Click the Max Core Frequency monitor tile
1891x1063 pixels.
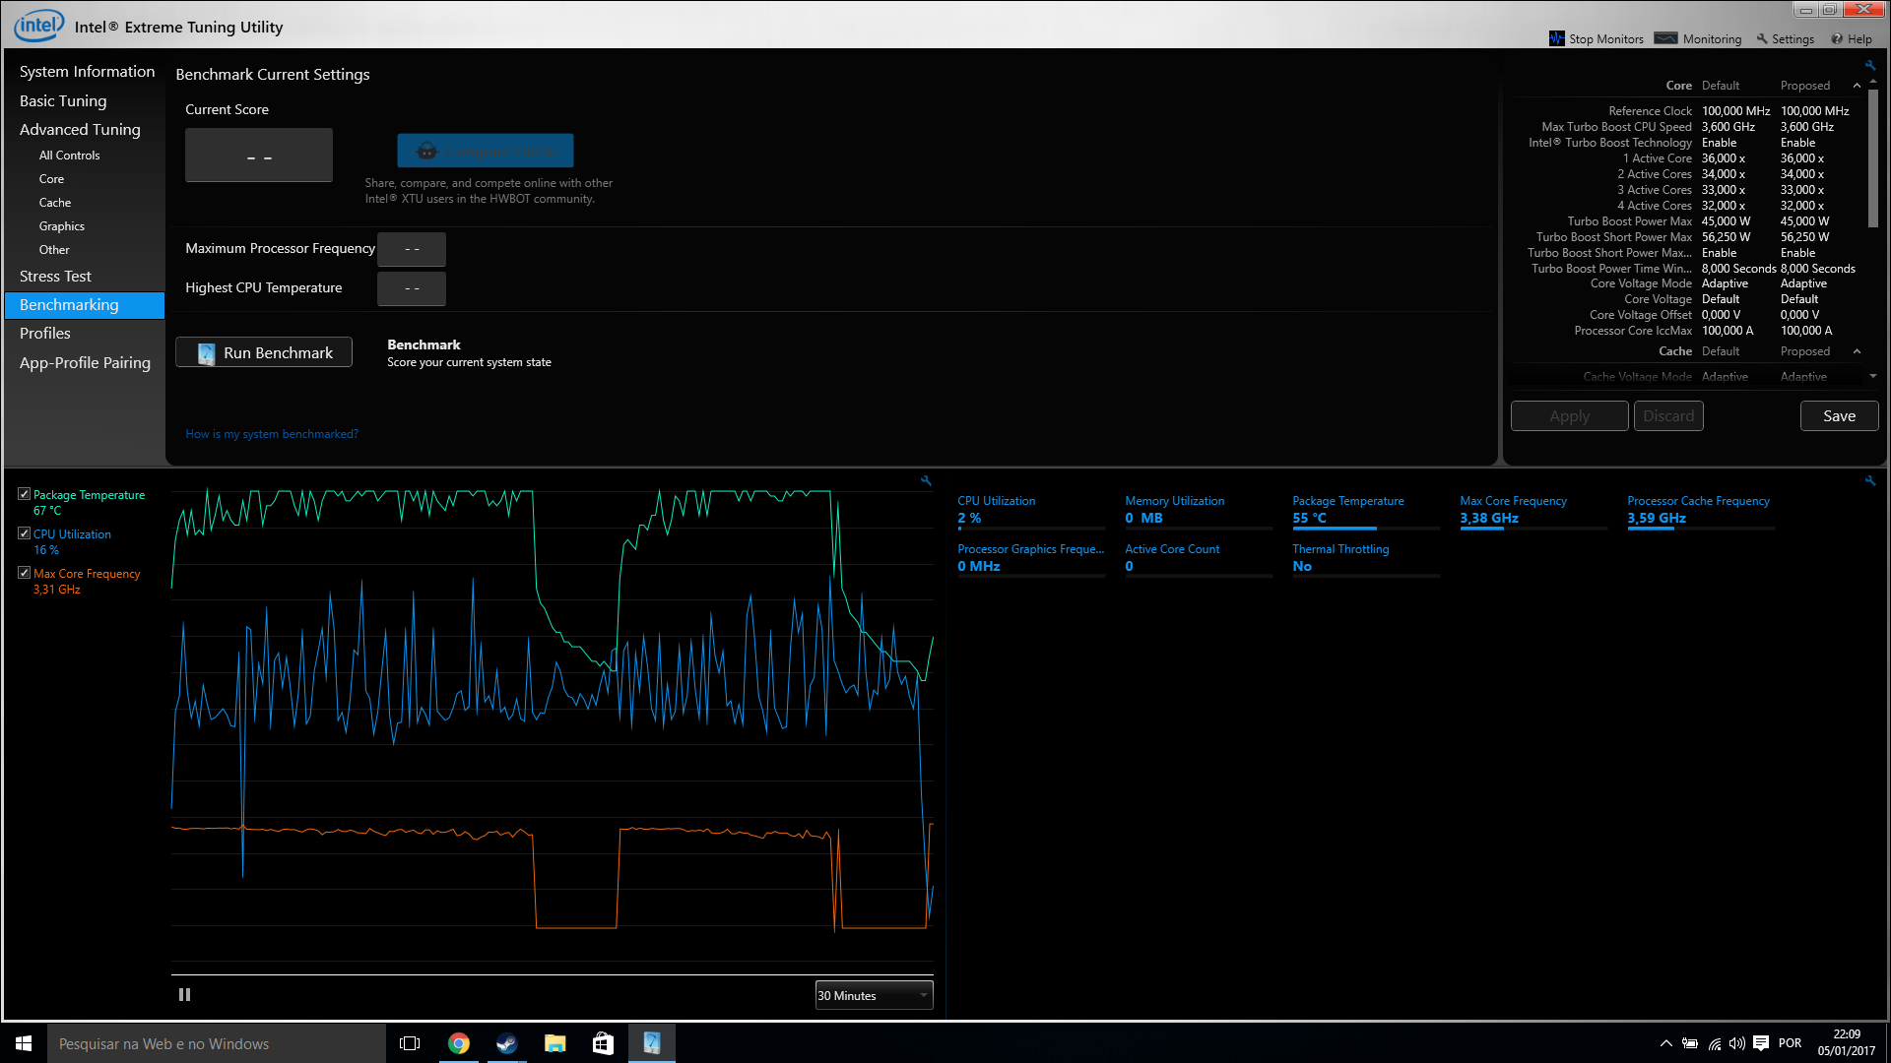coord(1533,512)
